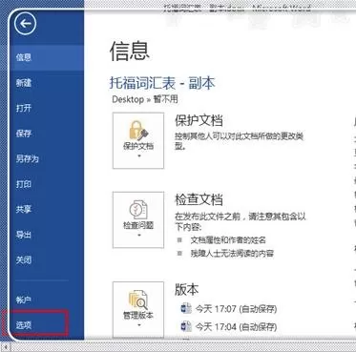The image size is (356, 352).
Task: Expand the 保护文档 dropdown button
Action: (x=138, y=140)
